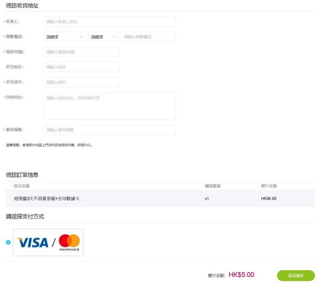Click the VISA logo
318x283 pixels.
click(x=32, y=243)
